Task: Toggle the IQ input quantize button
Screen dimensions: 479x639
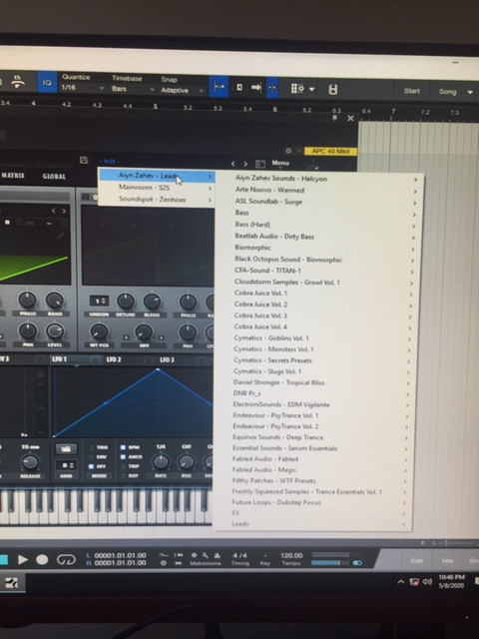Action: [47, 82]
